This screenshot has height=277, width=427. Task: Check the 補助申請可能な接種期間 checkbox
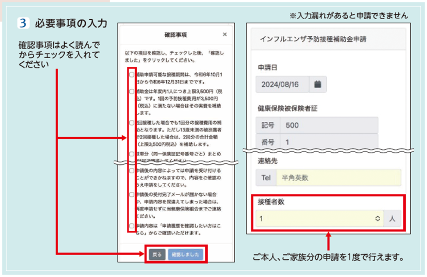(x=132, y=75)
